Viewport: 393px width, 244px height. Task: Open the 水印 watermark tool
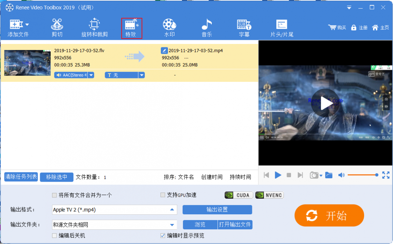[169, 28]
